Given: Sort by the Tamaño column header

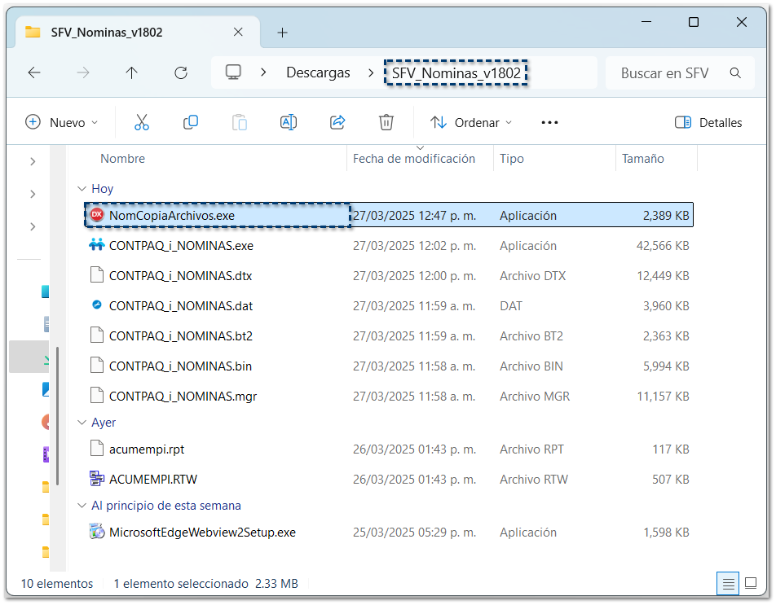Looking at the screenshot, I should 643,159.
